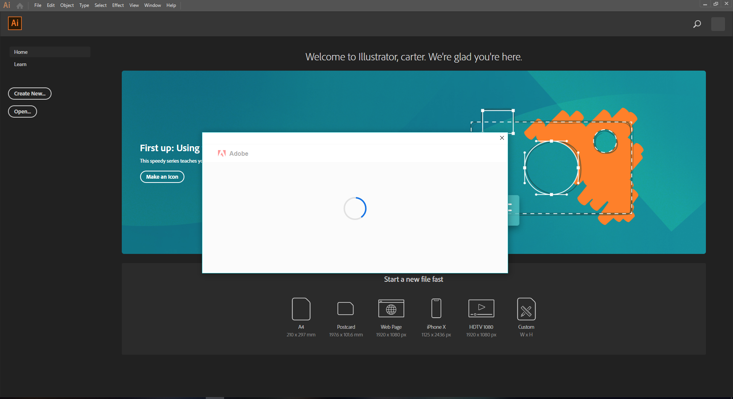Open the View menu
The width and height of the screenshot is (733, 399).
[134, 5]
